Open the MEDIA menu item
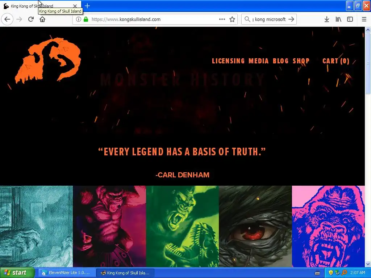Viewport: 371px width, 278px height. coord(258,61)
